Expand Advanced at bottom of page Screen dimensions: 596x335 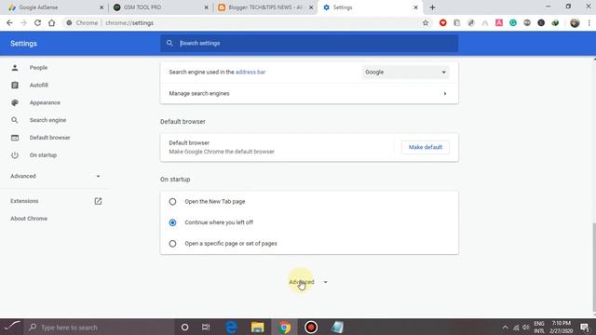[x=308, y=282]
